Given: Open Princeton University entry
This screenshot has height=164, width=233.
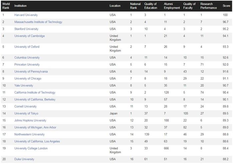Looking at the screenshot, I should click(x=27, y=65).
